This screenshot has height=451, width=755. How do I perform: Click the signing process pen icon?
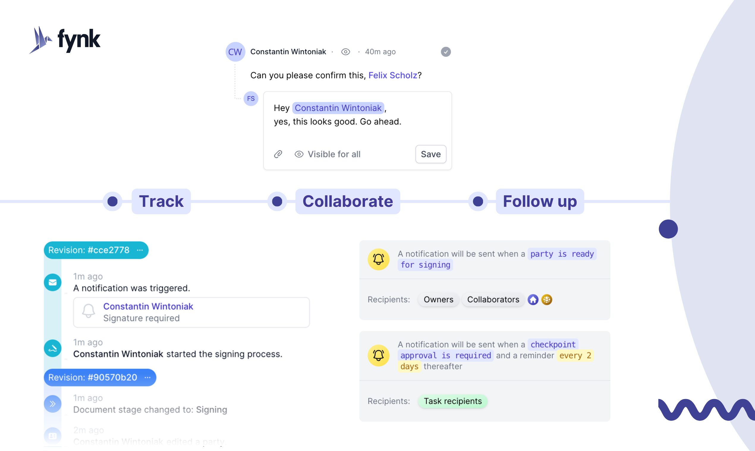coord(53,348)
